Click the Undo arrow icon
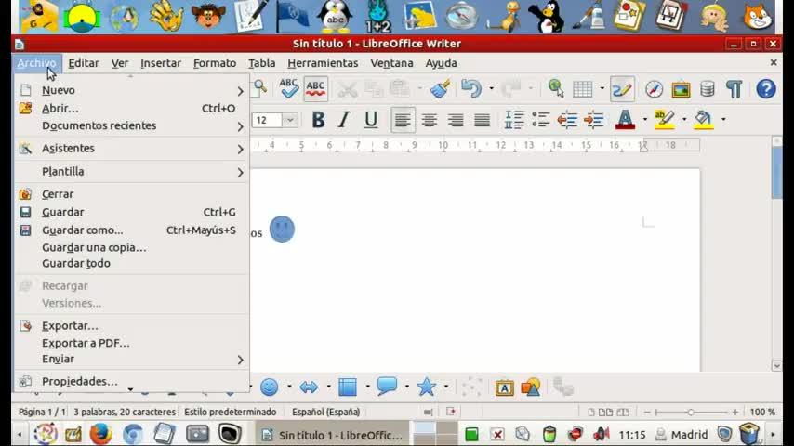The width and height of the screenshot is (794, 446). (471, 89)
